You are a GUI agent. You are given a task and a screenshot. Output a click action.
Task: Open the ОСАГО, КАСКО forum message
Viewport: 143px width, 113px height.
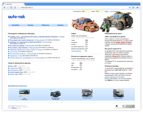point(23,50)
